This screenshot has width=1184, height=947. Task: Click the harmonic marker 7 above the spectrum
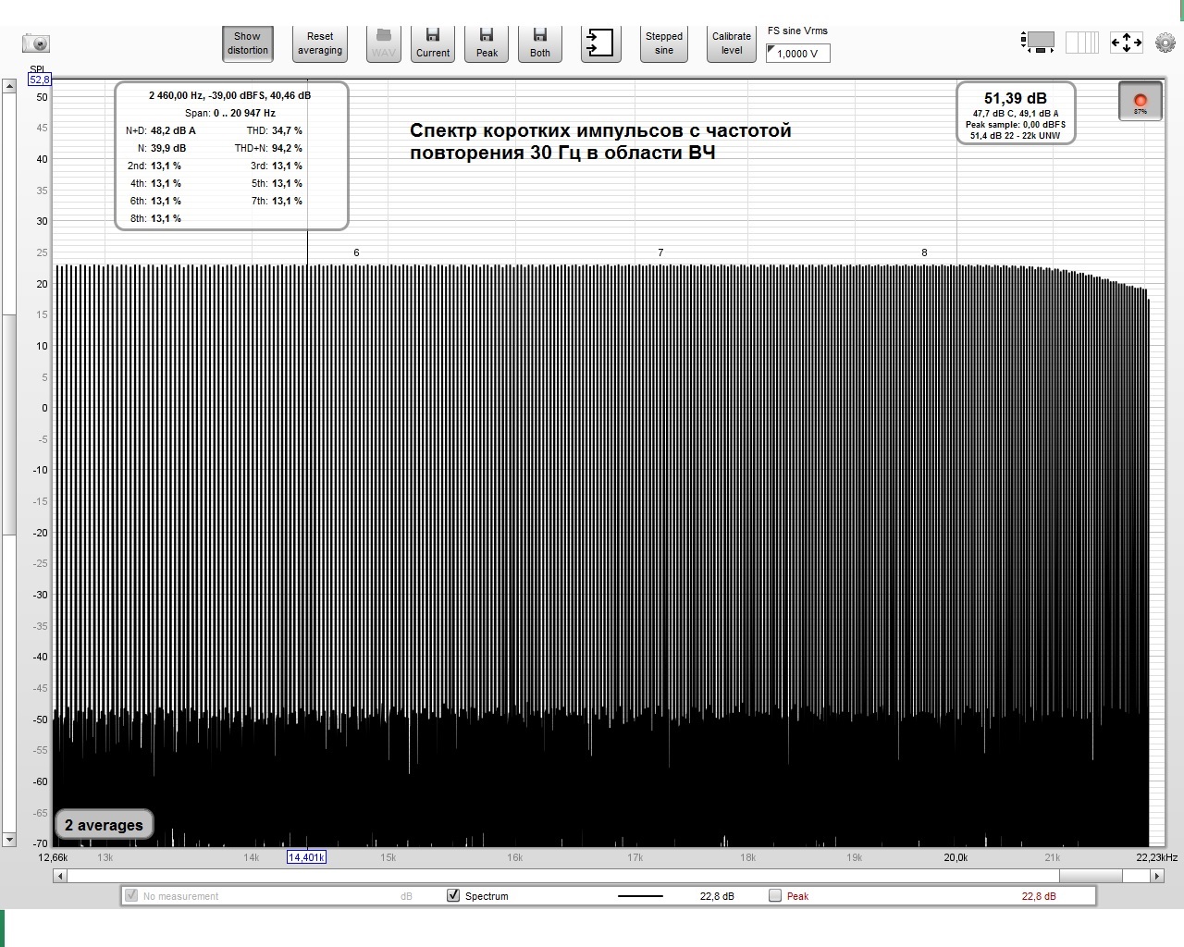[660, 252]
